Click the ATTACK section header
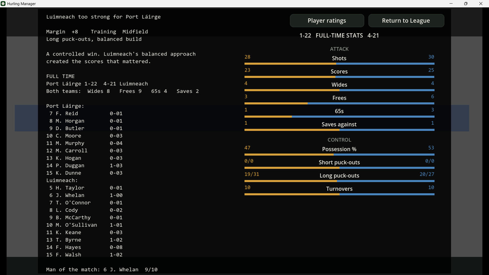Screen dimensions: 489x275 point(339,49)
